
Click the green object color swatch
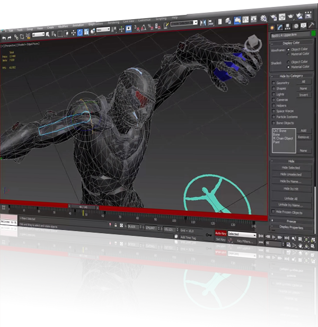click(x=313, y=33)
